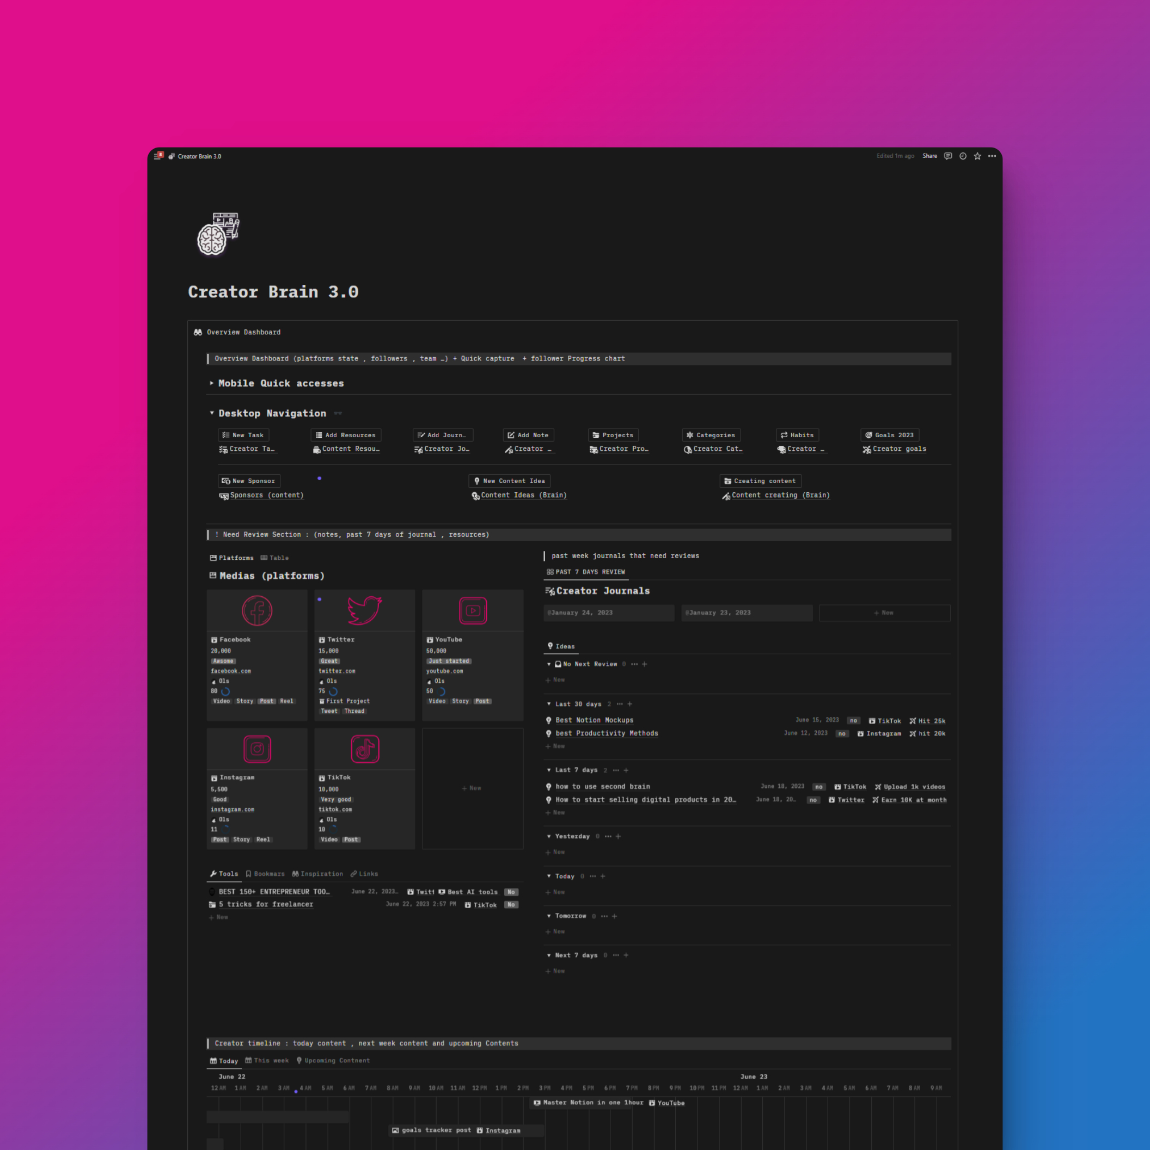
Task: Open the comments icon in top bar
Action: click(x=947, y=156)
